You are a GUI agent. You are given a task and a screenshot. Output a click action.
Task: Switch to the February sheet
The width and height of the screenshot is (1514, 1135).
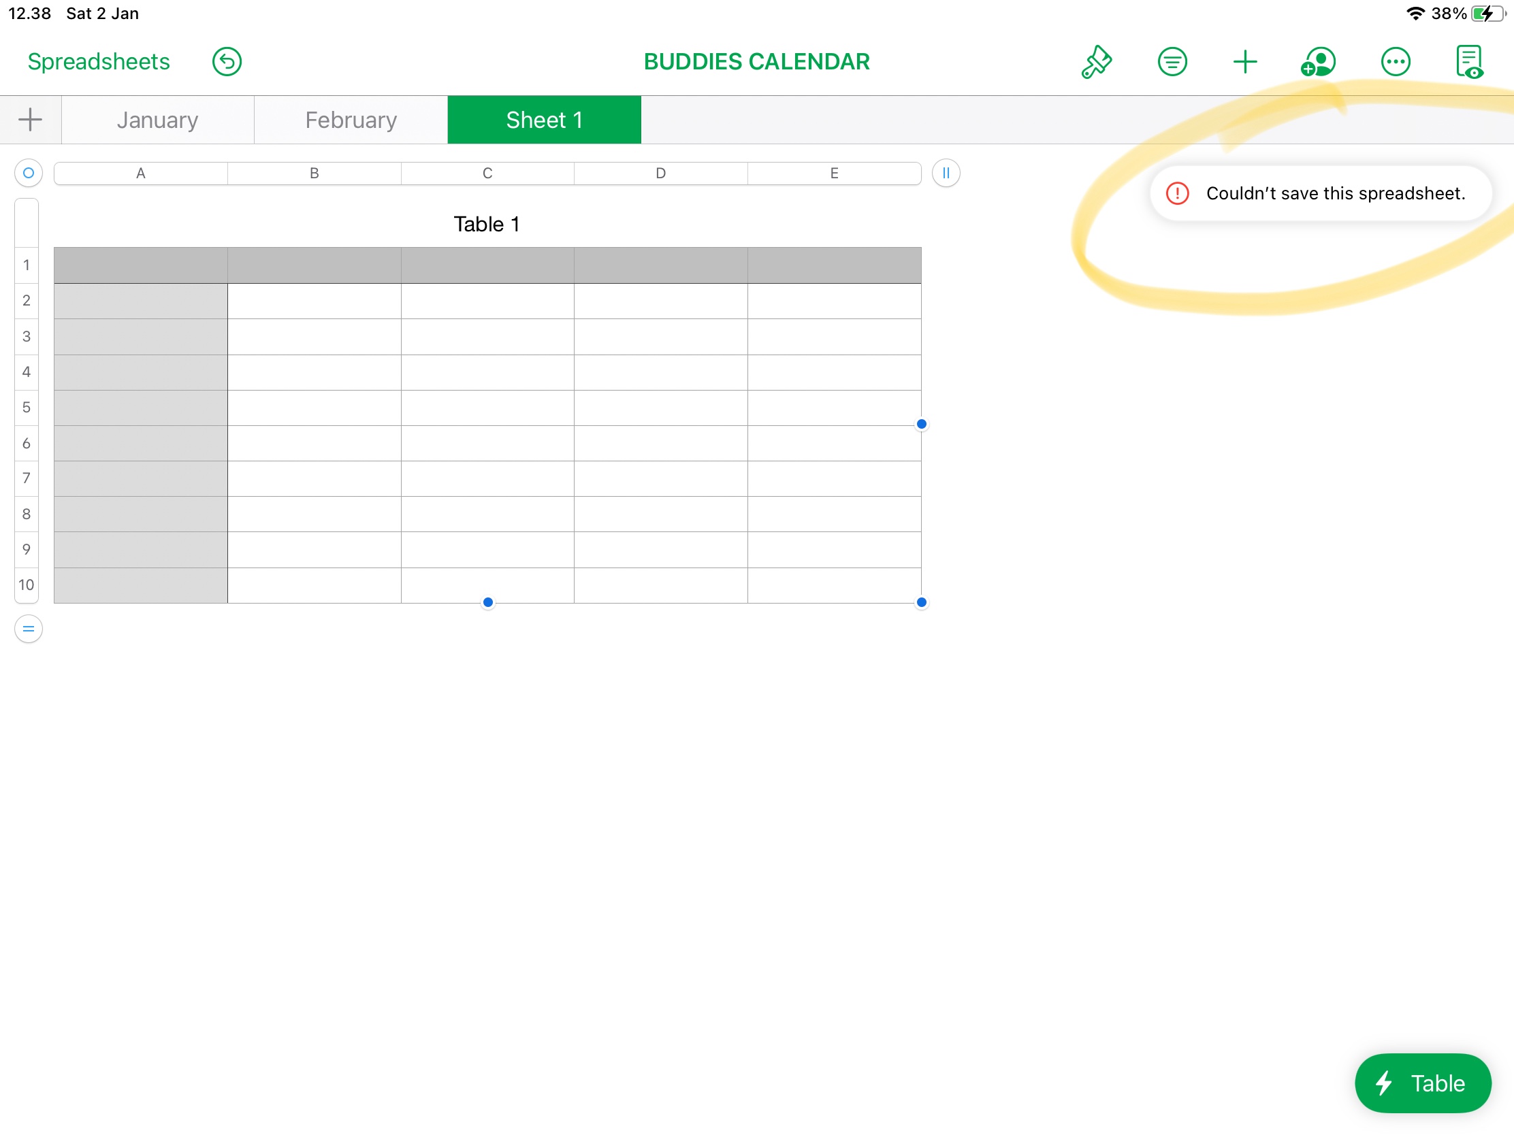pyautogui.click(x=351, y=119)
